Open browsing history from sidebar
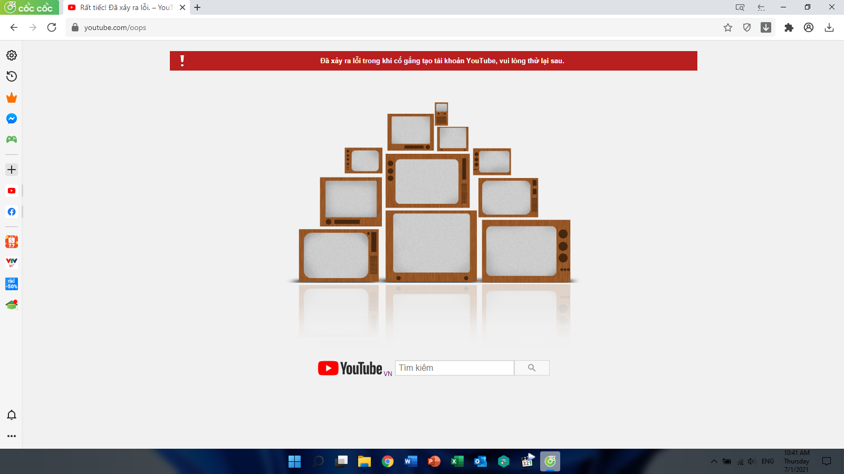 coord(12,76)
